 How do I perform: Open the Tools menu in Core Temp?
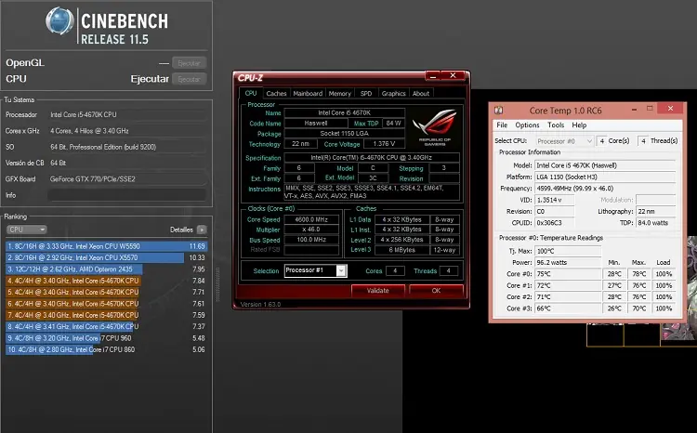[556, 125]
